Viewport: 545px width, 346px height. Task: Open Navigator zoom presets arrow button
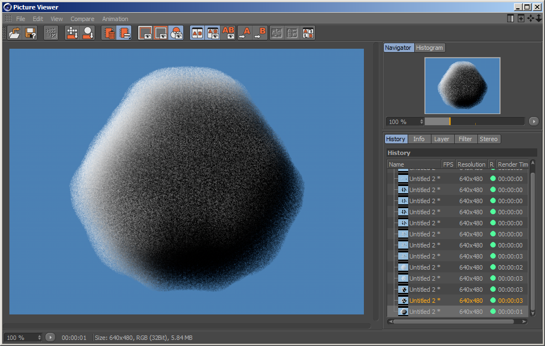(533, 121)
